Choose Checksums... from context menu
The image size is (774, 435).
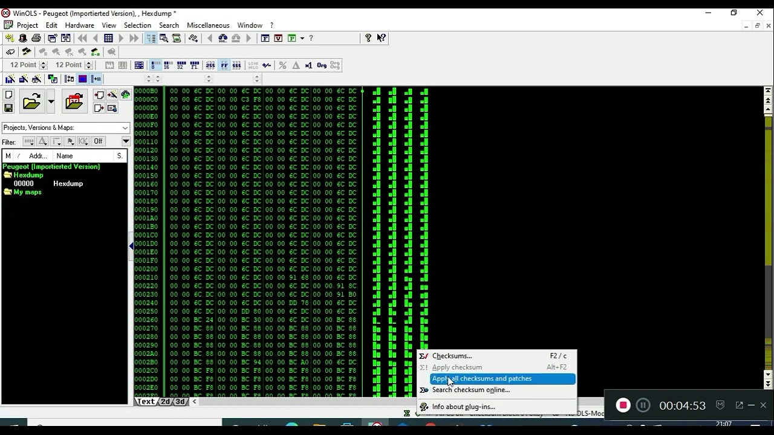click(x=497, y=356)
